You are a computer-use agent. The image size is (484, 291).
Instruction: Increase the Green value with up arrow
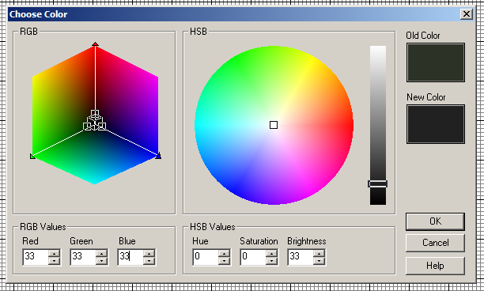pos(101,253)
